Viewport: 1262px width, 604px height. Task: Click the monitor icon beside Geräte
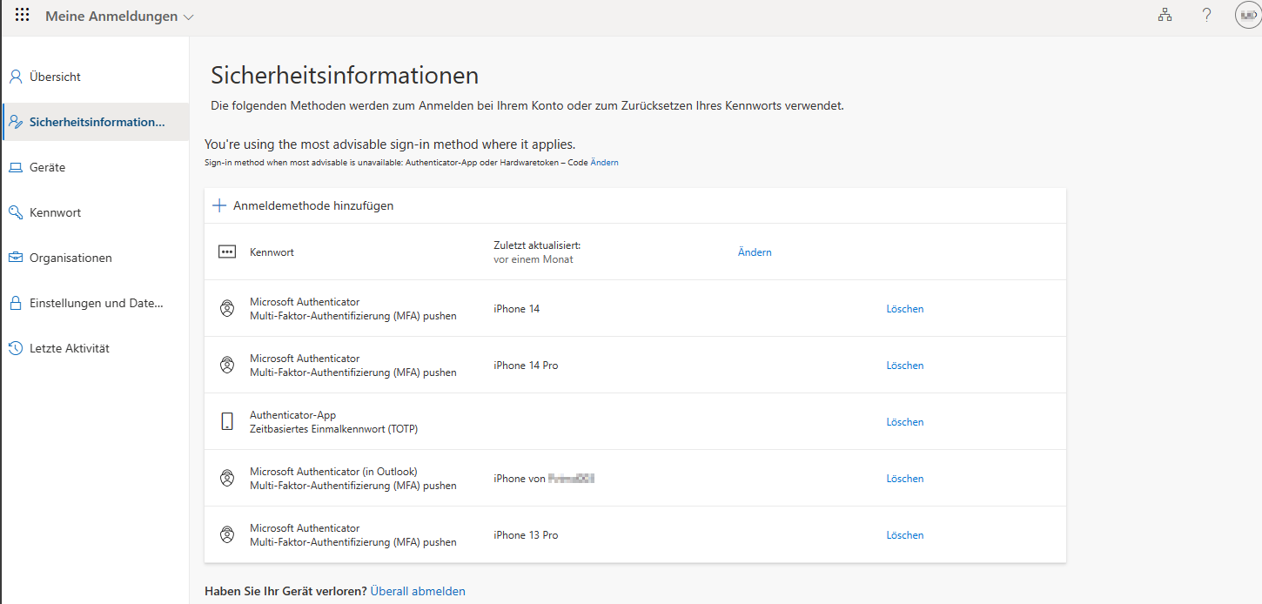point(15,166)
